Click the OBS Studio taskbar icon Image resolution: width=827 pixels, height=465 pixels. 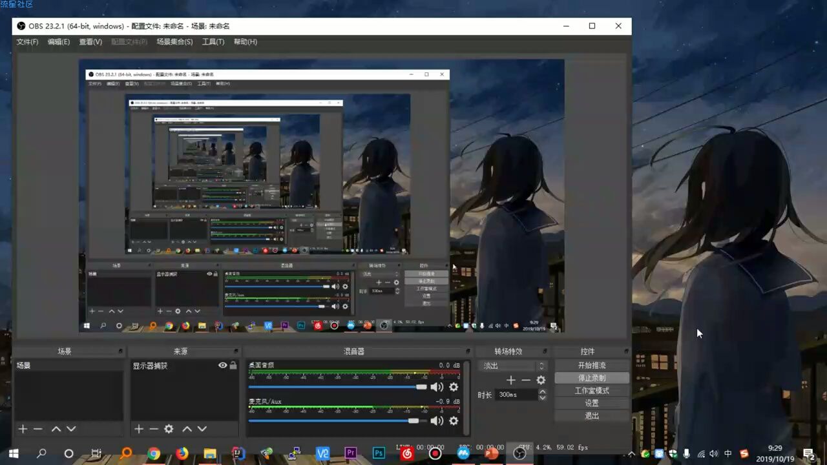[x=519, y=453]
